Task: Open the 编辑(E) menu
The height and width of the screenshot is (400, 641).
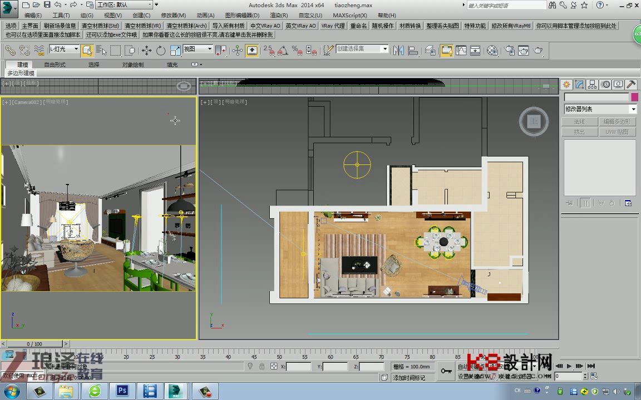Action: coord(33,16)
